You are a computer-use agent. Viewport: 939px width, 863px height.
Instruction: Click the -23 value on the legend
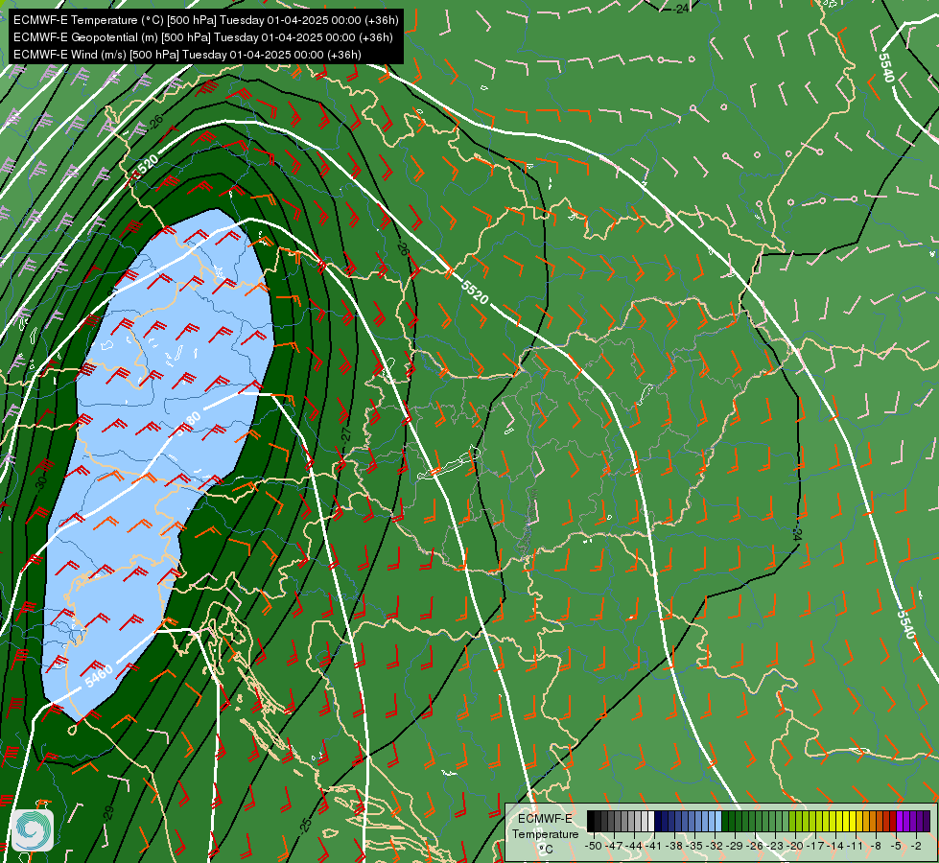click(775, 846)
